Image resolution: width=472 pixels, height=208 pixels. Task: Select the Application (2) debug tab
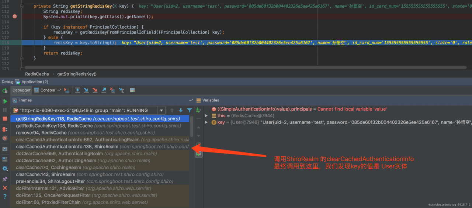tap(32, 82)
